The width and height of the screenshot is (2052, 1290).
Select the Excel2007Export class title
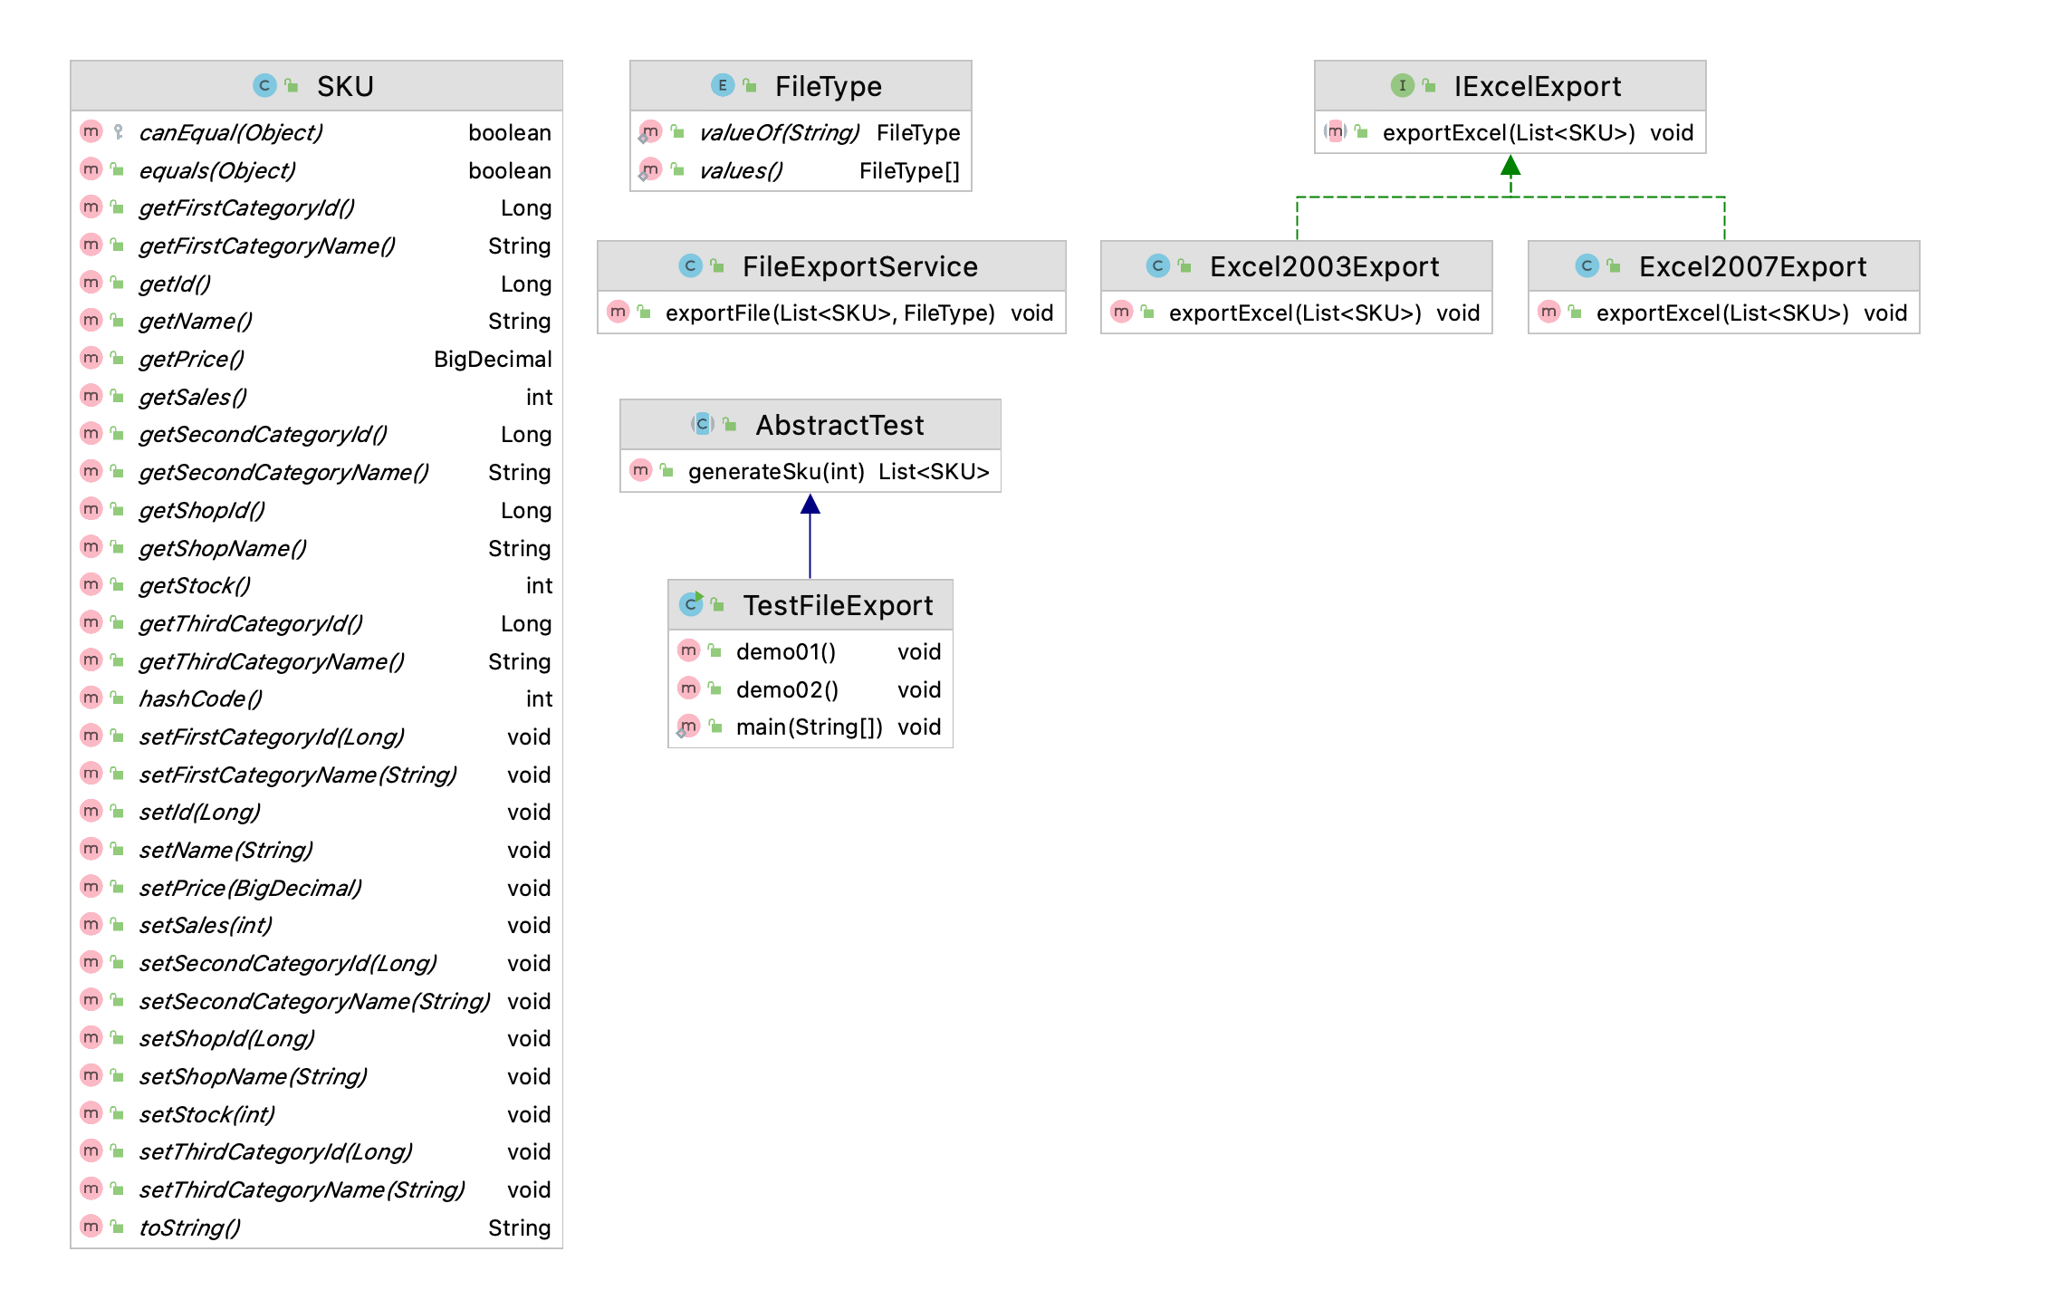1752,266
